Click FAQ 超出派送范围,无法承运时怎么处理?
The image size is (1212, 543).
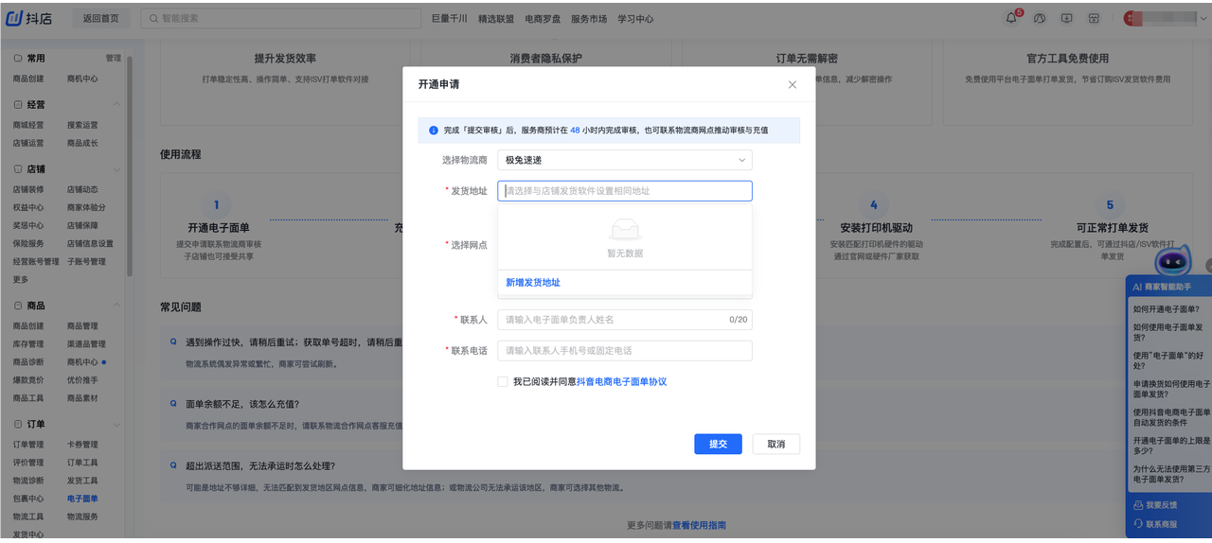[259, 465]
